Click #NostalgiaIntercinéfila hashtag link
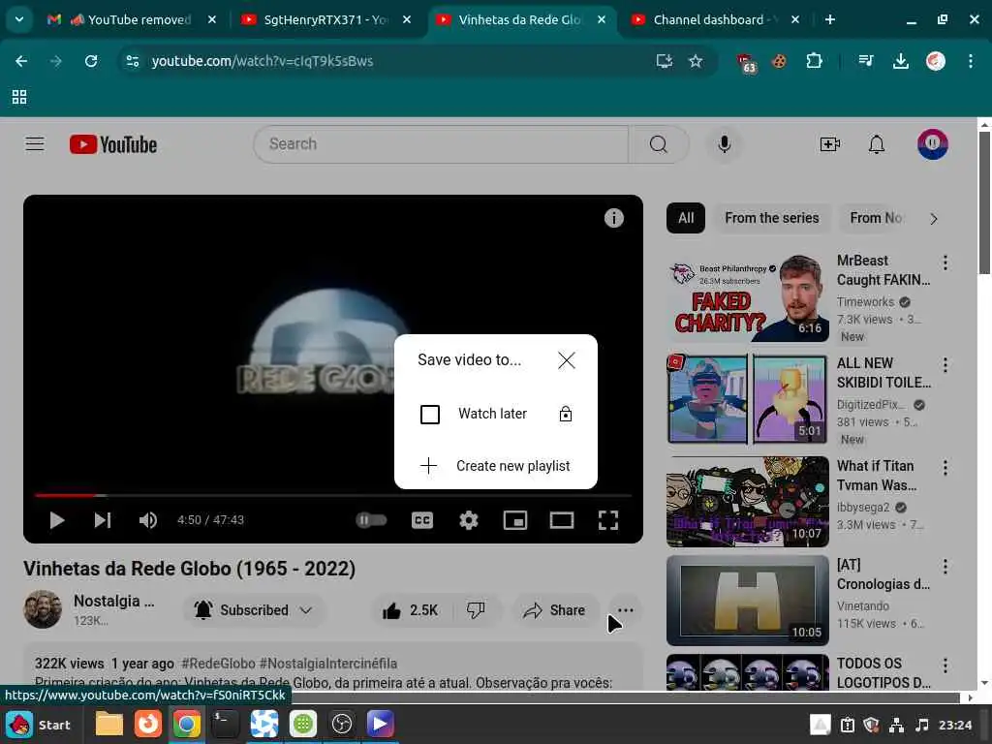The height and width of the screenshot is (744, 992). (x=328, y=663)
